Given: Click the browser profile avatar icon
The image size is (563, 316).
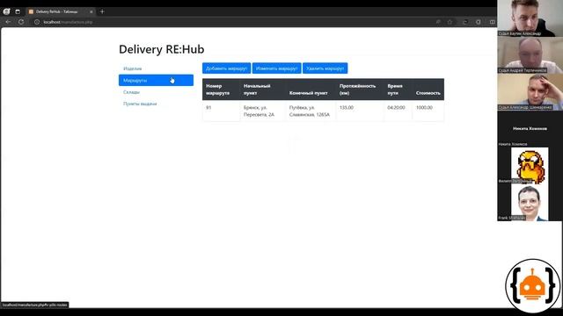Looking at the screenshot, I should click(x=6, y=11).
